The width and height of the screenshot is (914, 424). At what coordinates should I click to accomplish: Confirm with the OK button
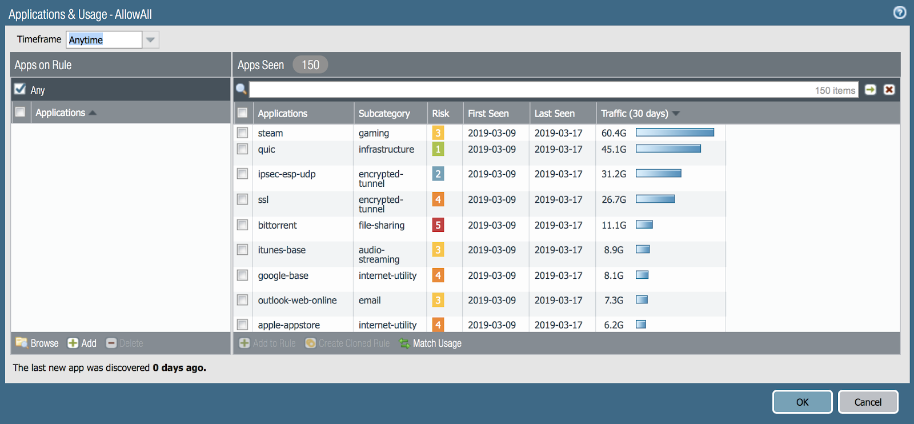802,402
